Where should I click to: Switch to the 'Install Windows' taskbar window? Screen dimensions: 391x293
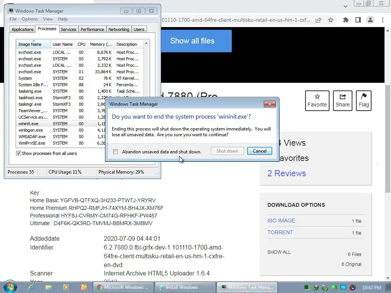(185, 287)
